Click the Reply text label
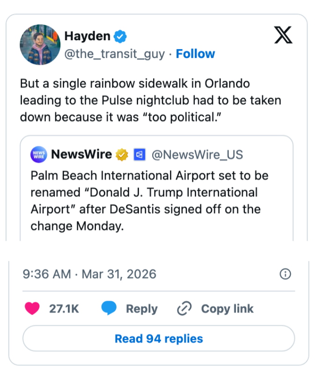 (x=141, y=309)
